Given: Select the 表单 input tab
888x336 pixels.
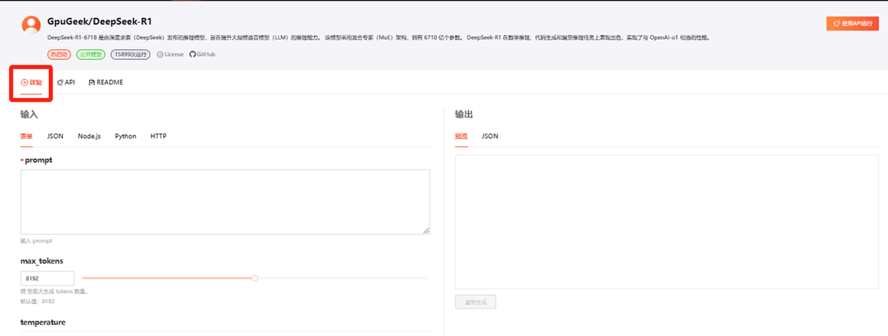Looking at the screenshot, I should click(27, 136).
